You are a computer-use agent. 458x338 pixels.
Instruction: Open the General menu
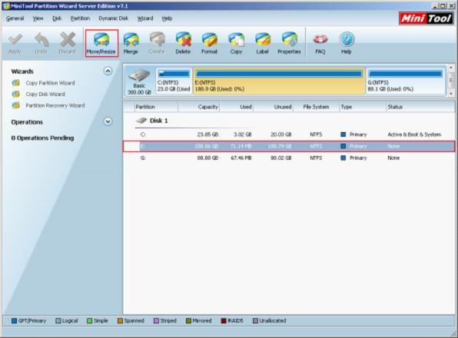pyautogui.click(x=15, y=18)
